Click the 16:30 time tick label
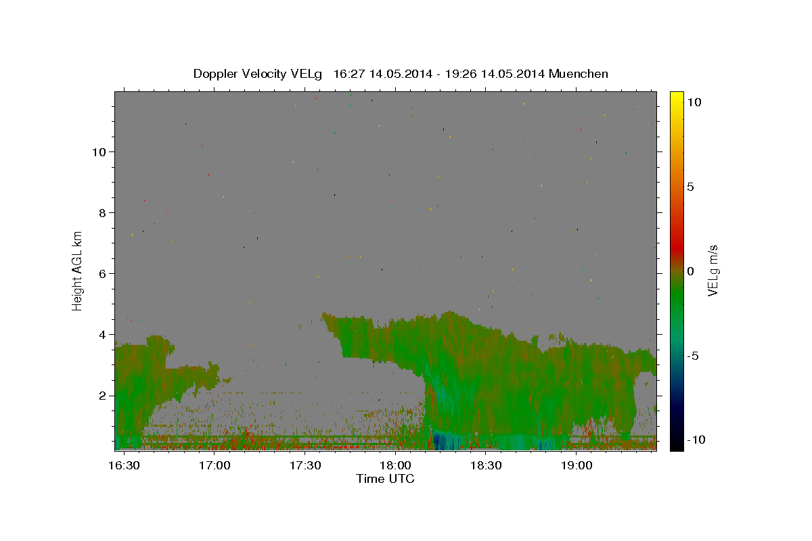Image resolution: width=812 pixels, height=541 pixels. coord(125,466)
